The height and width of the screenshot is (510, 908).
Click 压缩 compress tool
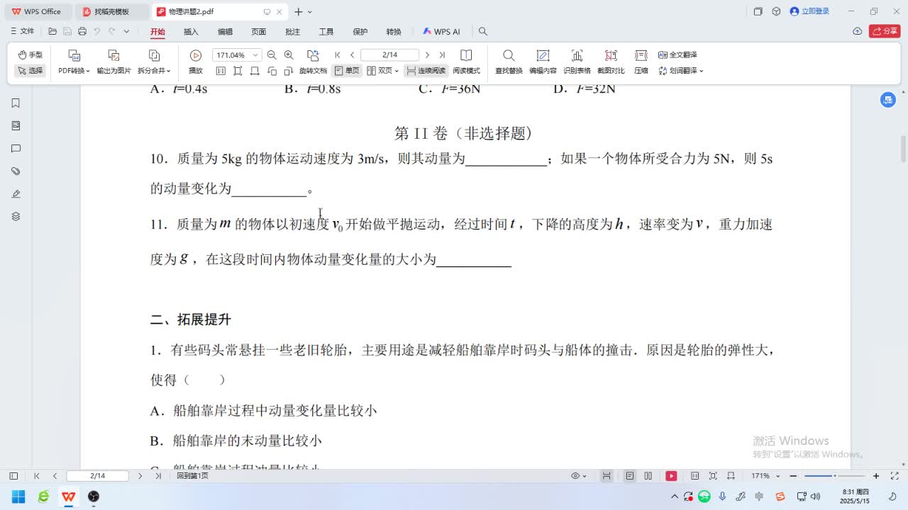(x=641, y=62)
